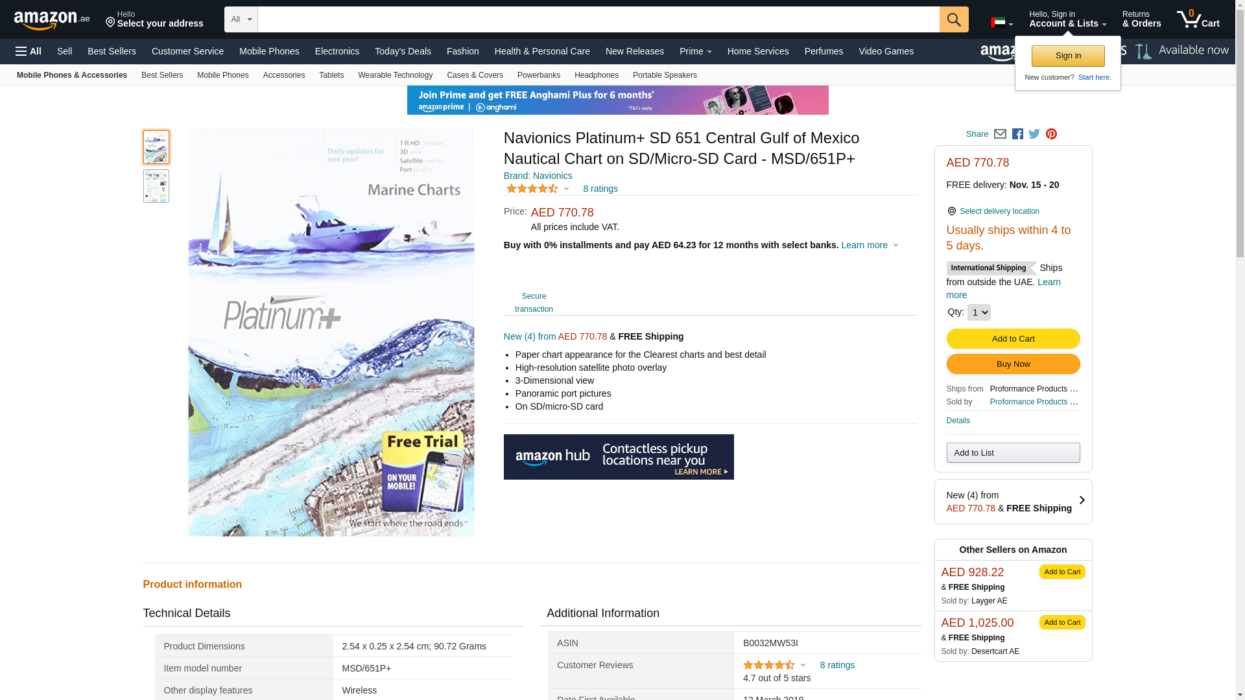This screenshot has width=1245, height=700.
Task: Open Today's Deals in navigation bar
Action: pyautogui.click(x=403, y=51)
